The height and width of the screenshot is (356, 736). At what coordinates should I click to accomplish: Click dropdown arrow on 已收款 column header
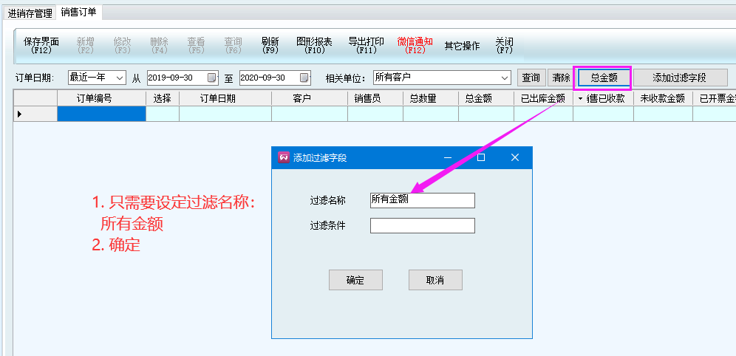point(580,98)
